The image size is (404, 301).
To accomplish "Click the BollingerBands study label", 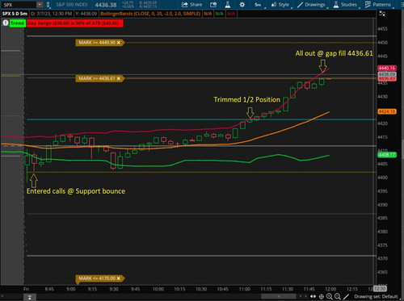I will click(x=150, y=14).
